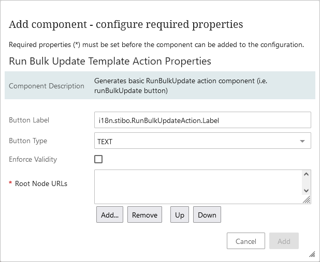
Task: Click the scroll up arrow in Root Node URLs
Action: (x=306, y=174)
